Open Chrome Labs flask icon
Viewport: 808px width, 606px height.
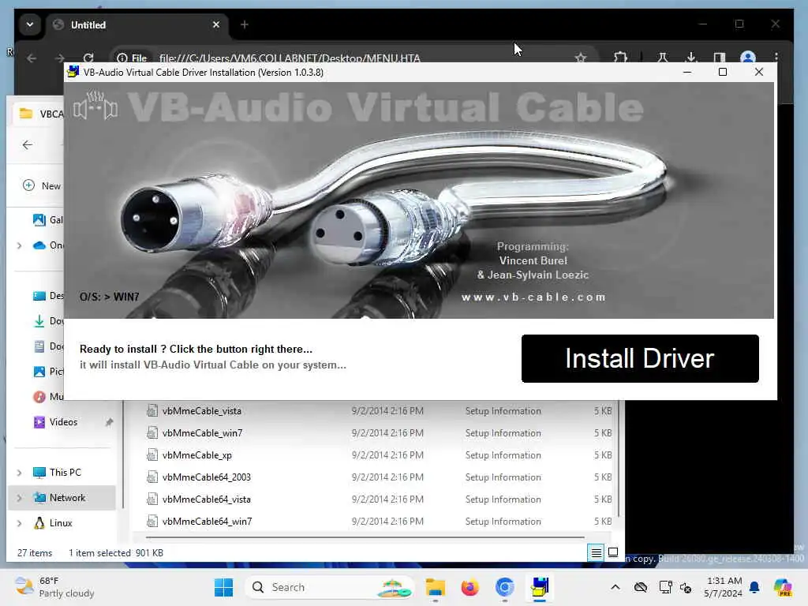pos(663,58)
